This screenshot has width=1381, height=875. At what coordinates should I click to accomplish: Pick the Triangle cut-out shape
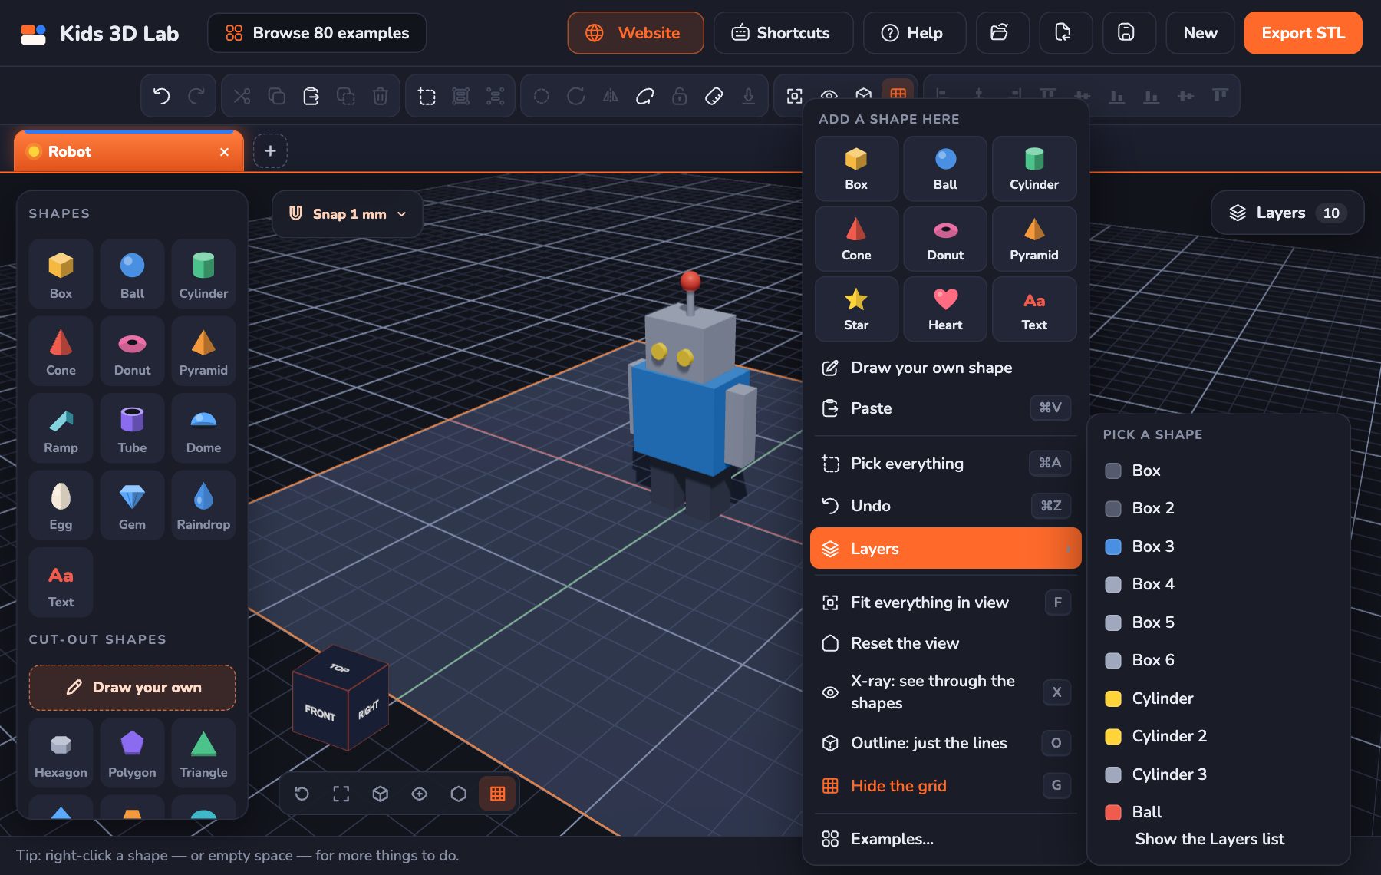tap(203, 753)
